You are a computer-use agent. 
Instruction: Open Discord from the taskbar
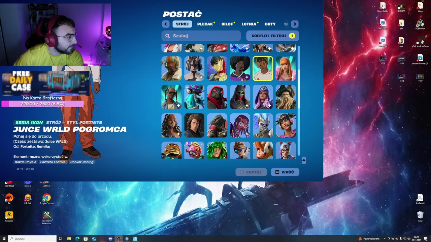pos(110,239)
